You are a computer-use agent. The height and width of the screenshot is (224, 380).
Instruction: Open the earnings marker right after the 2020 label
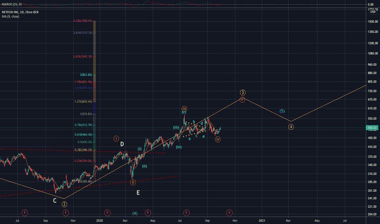pyautogui.click(x=107, y=213)
